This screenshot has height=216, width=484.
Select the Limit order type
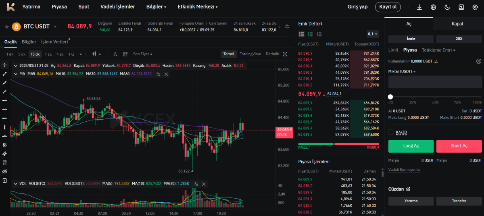click(x=393, y=50)
